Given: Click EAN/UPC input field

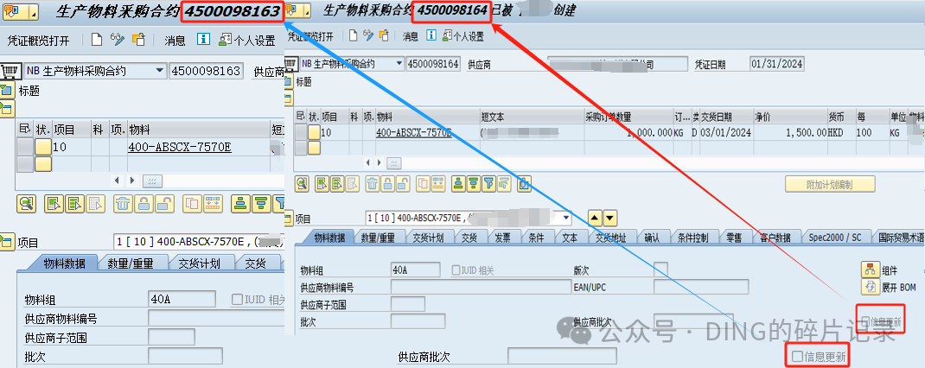Looking at the screenshot, I should click(x=701, y=287).
